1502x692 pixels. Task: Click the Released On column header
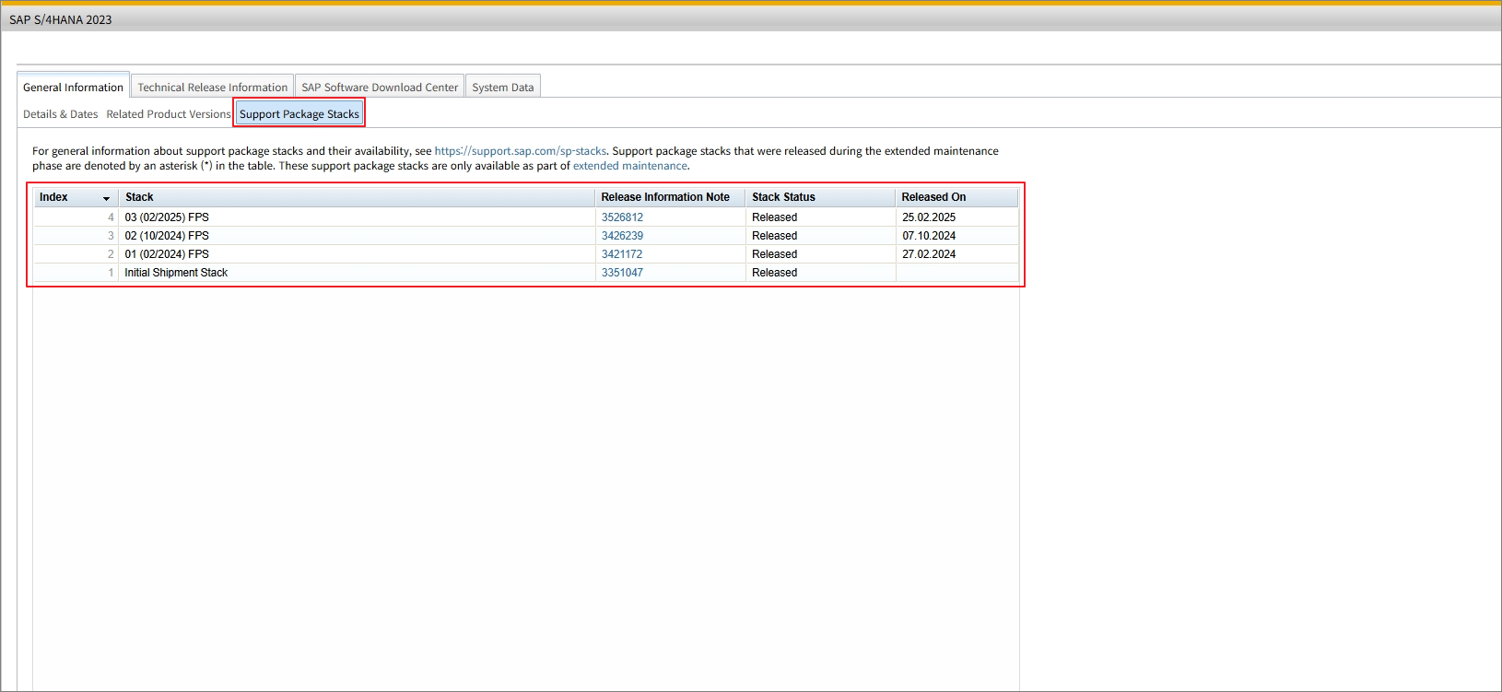click(x=956, y=197)
